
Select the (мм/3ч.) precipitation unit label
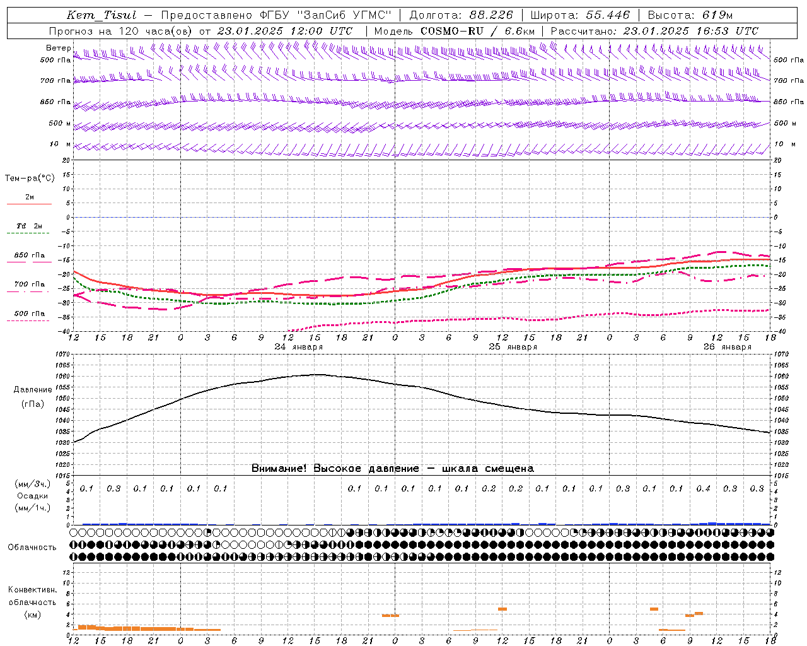pos(33,484)
